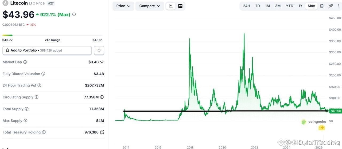Select the 24H time range
This screenshot has width=342, height=149.
tap(247, 6)
